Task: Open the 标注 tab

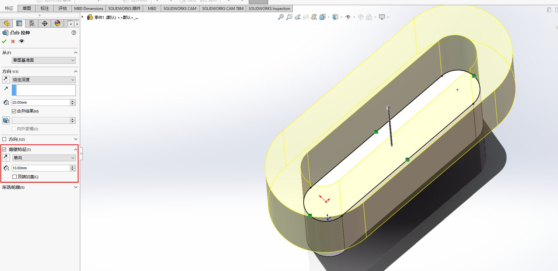Action: click(45, 8)
